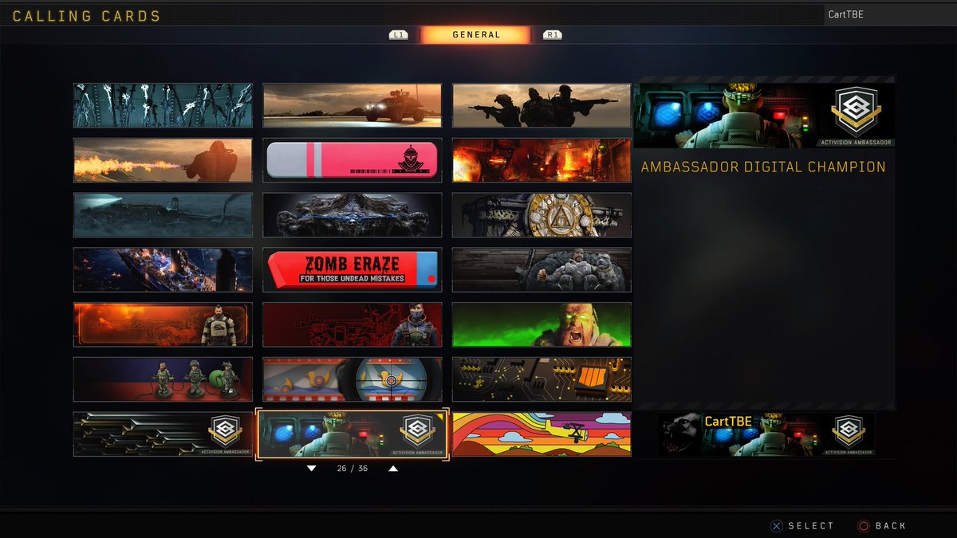Pick the psychedelic rainbow biplane calling card

(542, 434)
